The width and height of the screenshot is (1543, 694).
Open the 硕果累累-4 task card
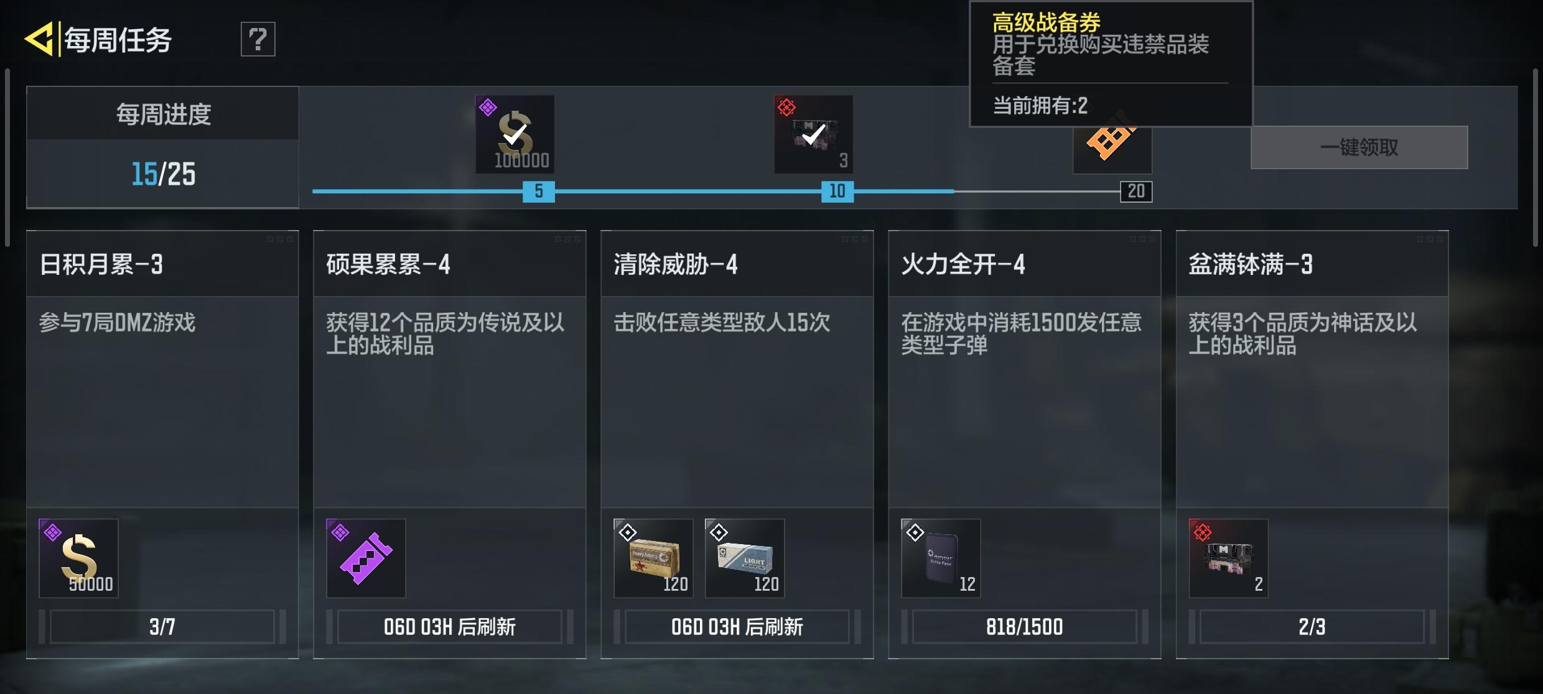(x=450, y=444)
